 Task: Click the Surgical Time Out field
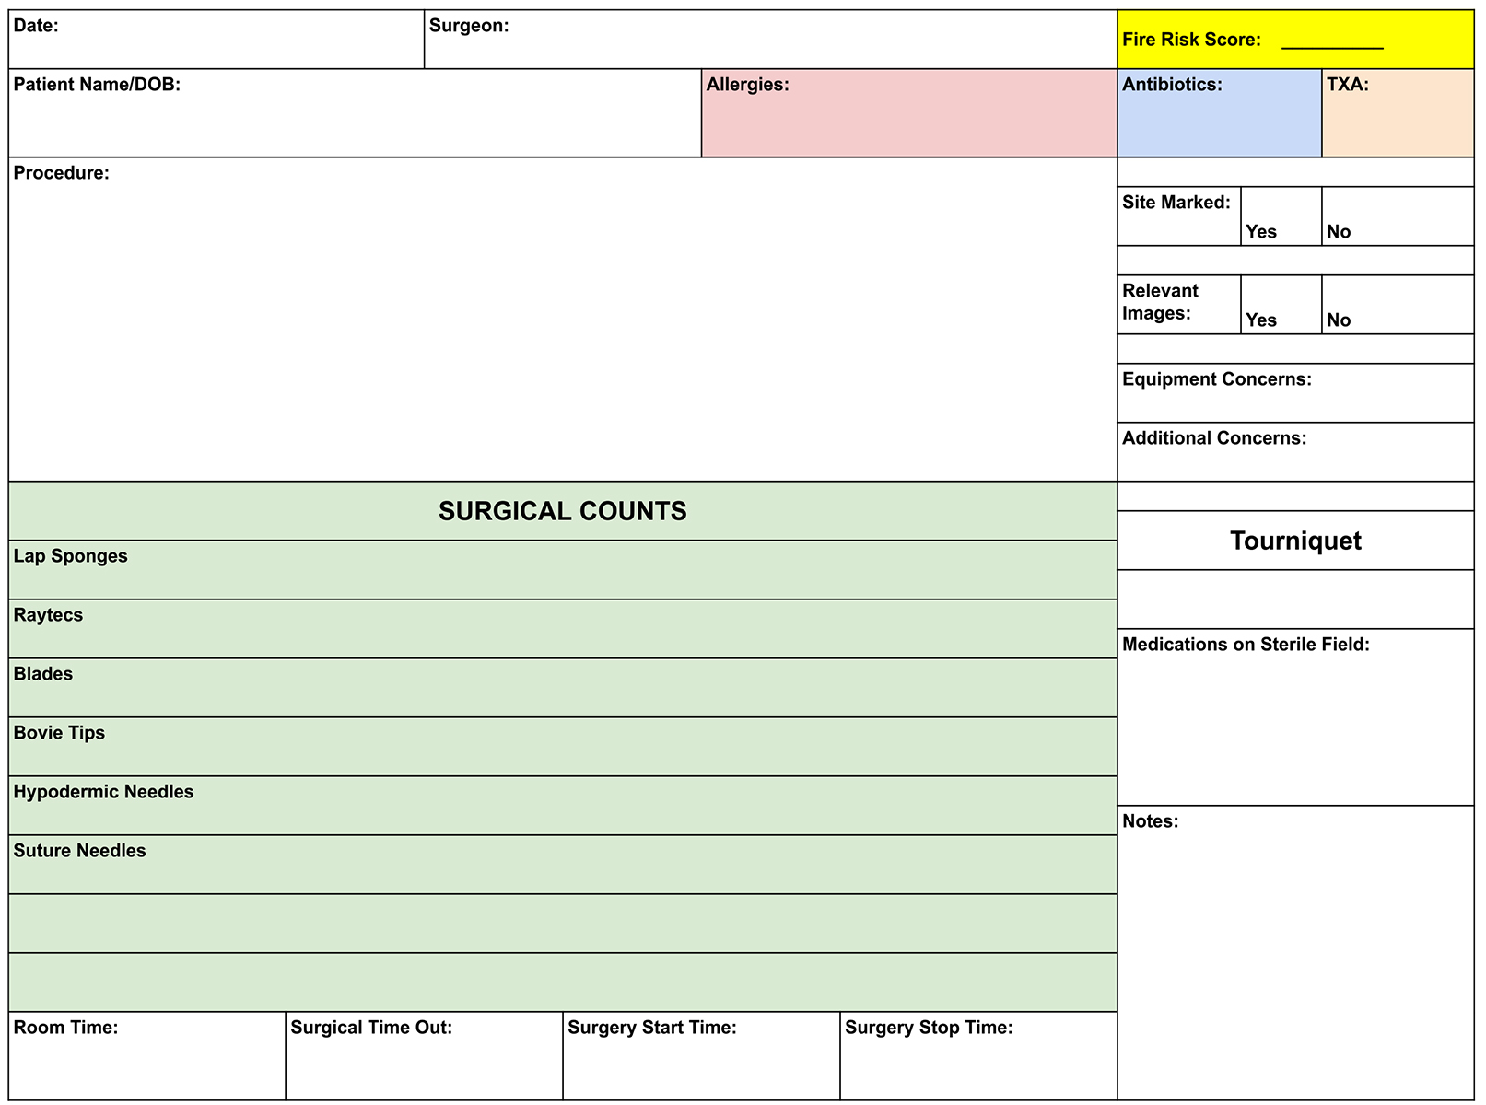[425, 1056]
